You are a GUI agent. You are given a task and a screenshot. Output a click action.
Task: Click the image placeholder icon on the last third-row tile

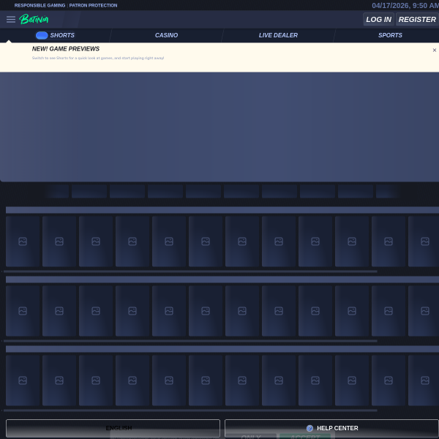click(425, 380)
